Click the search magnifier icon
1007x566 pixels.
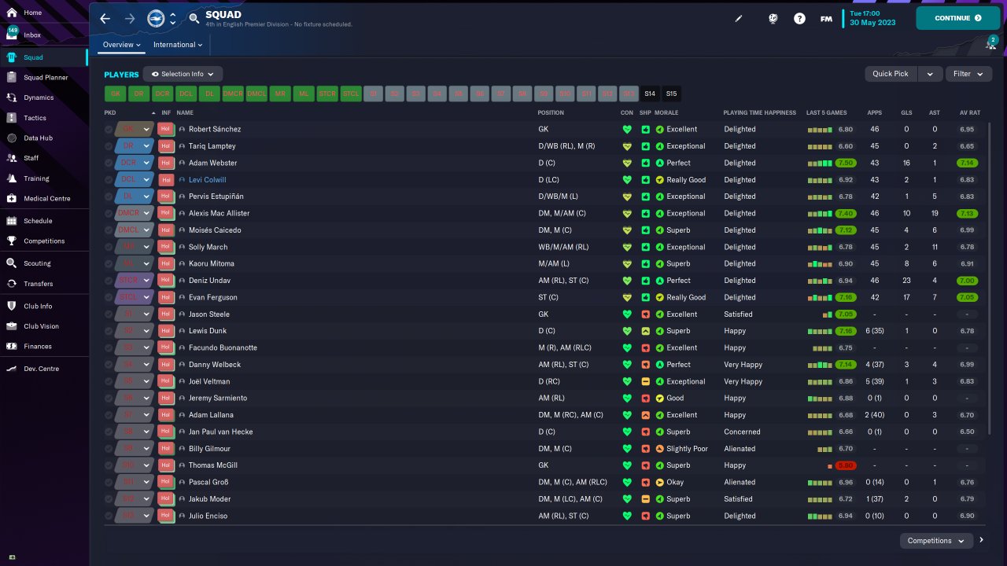(194, 18)
